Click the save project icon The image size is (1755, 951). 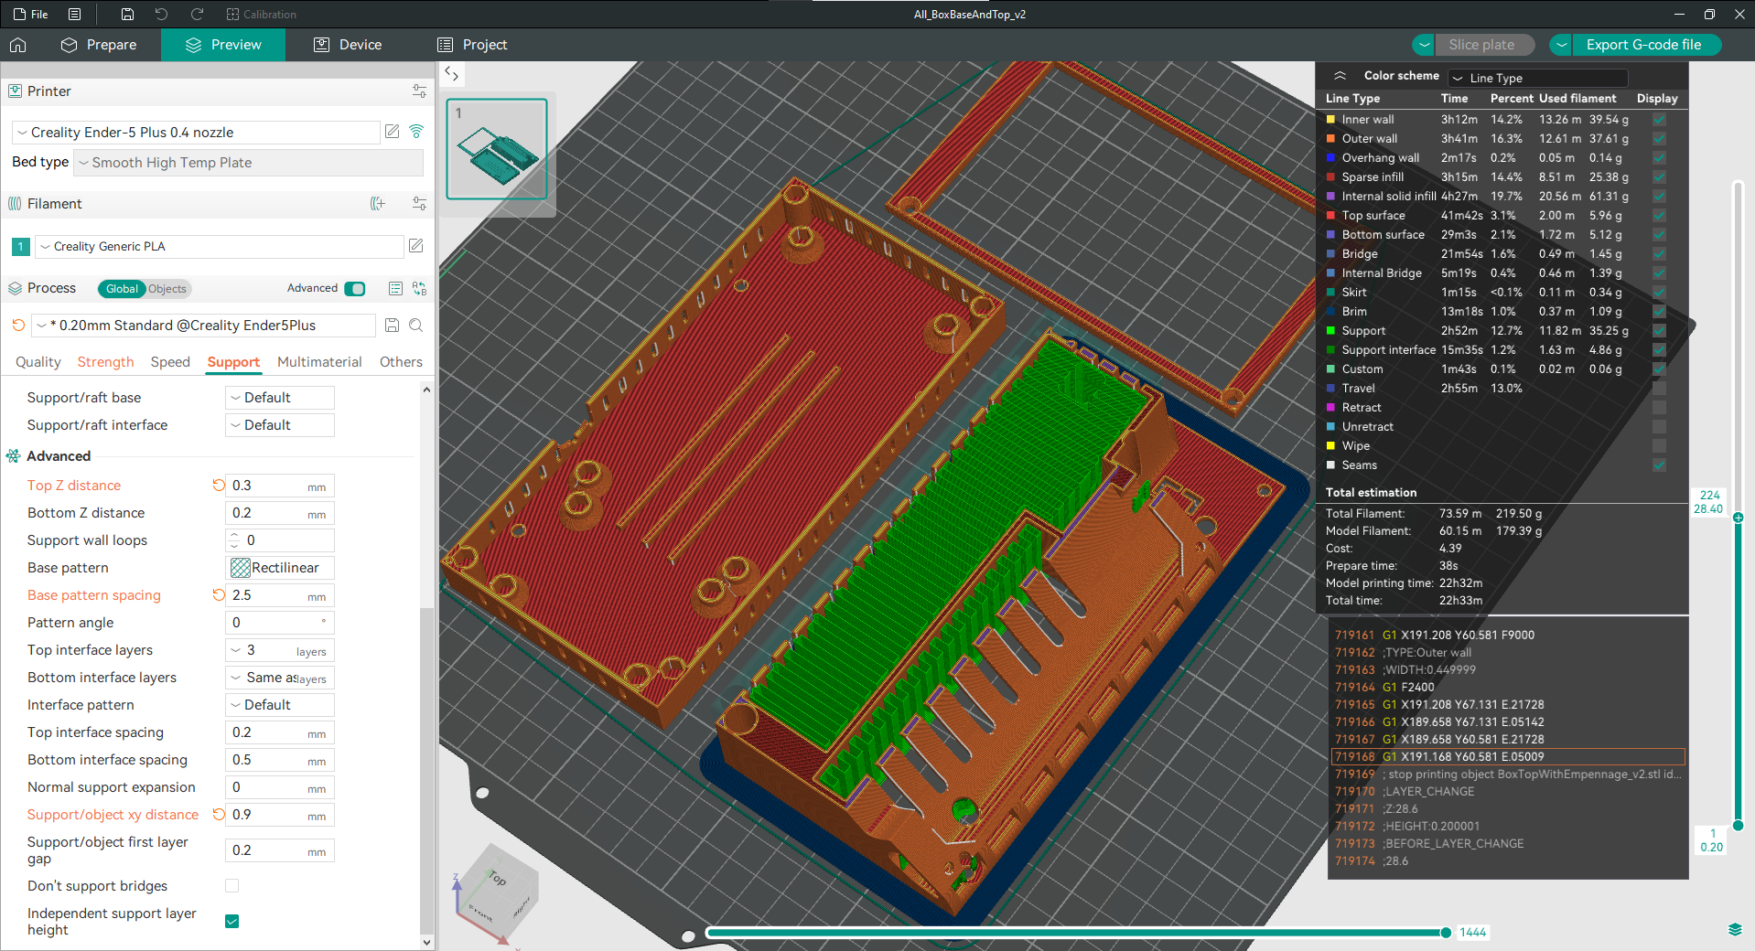pos(127,15)
